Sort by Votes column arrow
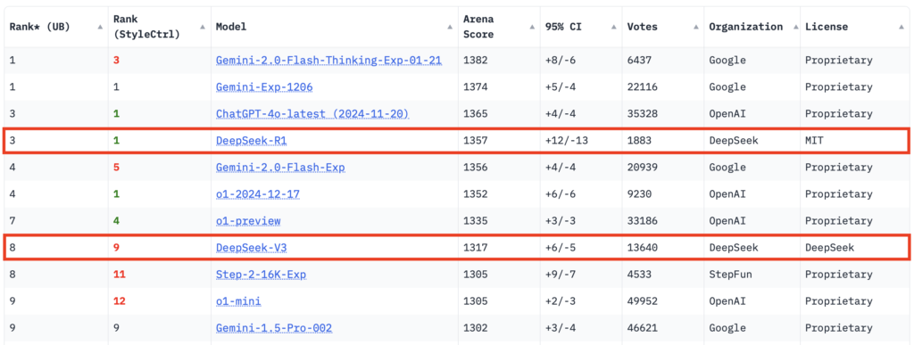This screenshot has height=345, width=914. click(x=696, y=27)
